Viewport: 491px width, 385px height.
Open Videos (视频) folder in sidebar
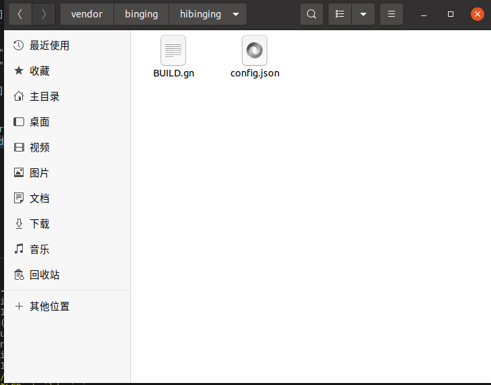tap(40, 148)
